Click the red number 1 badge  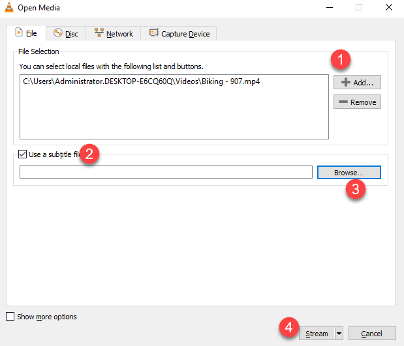coord(339,61)
